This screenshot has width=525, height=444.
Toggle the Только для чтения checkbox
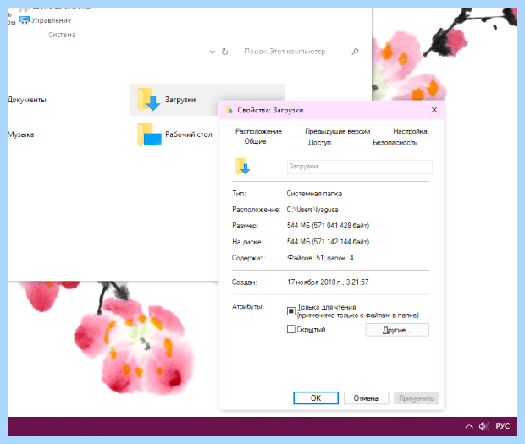click(291, 311)
